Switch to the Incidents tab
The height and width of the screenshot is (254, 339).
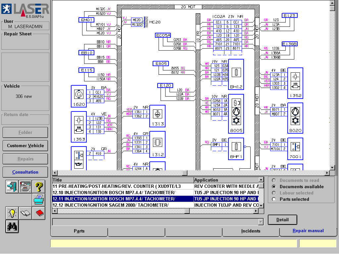tap(251, 231)
